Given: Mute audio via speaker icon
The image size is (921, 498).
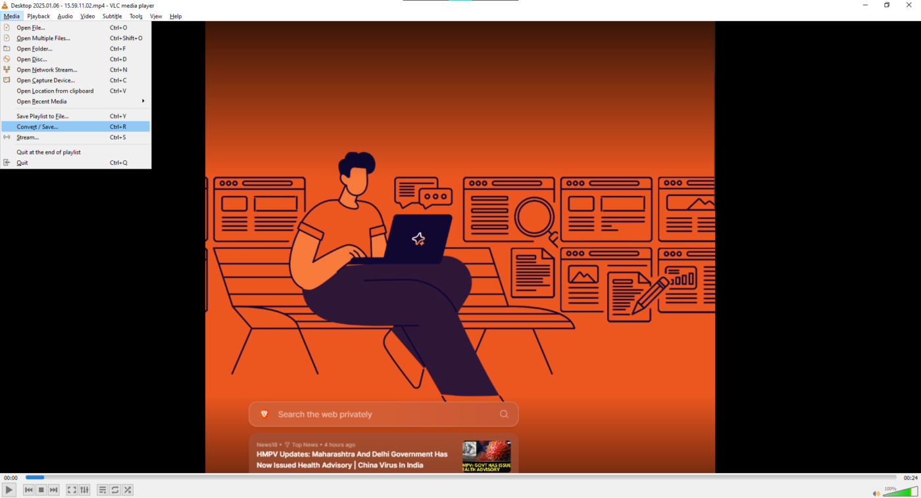Looking at the screenshot, I should [876, 493].
